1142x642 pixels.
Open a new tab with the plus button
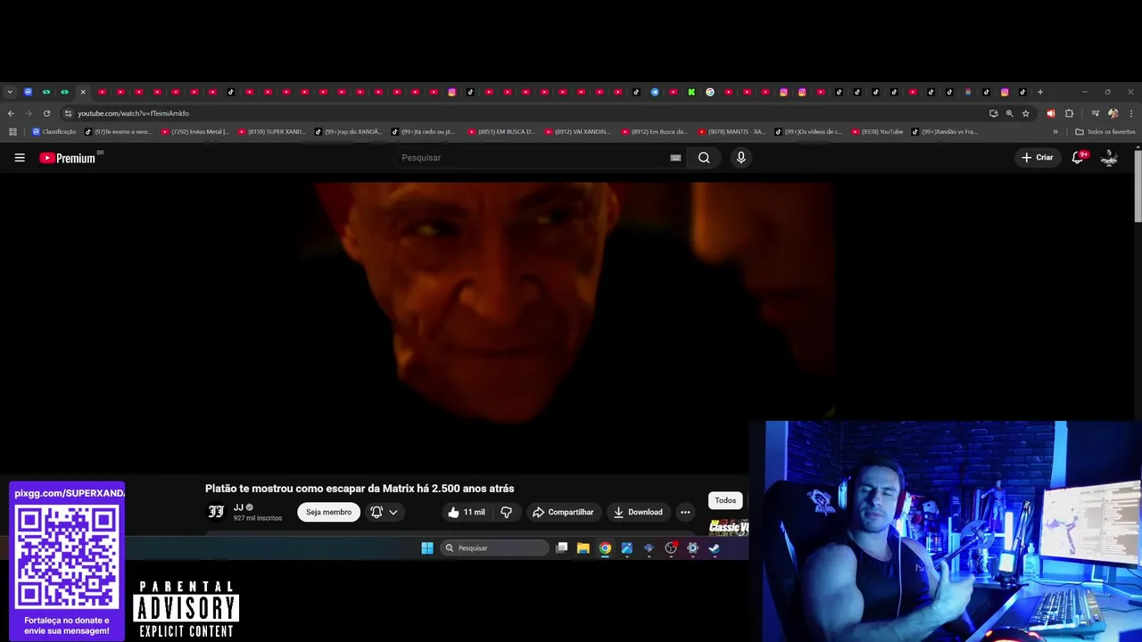point(1040,92)
